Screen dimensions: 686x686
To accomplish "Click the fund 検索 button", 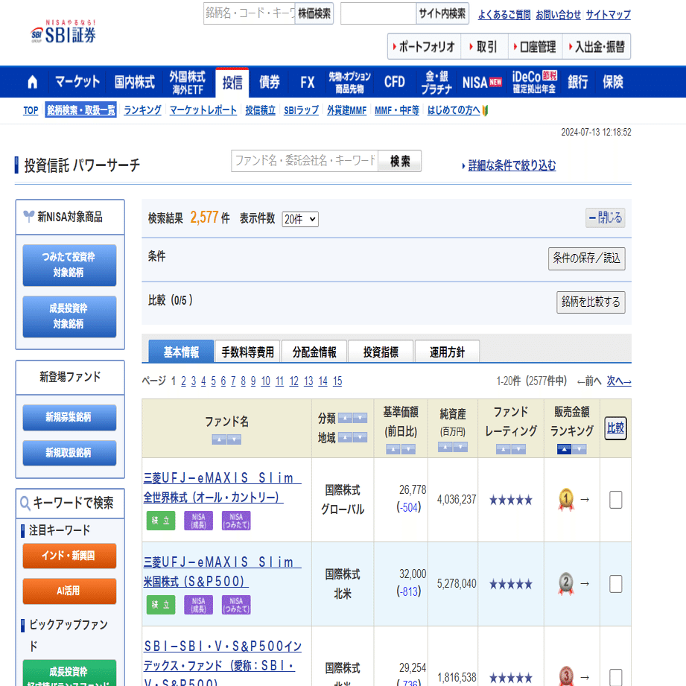I will coord(400,161).
